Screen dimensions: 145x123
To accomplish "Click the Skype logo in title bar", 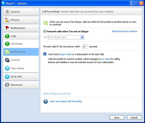I will coord(3,3).
